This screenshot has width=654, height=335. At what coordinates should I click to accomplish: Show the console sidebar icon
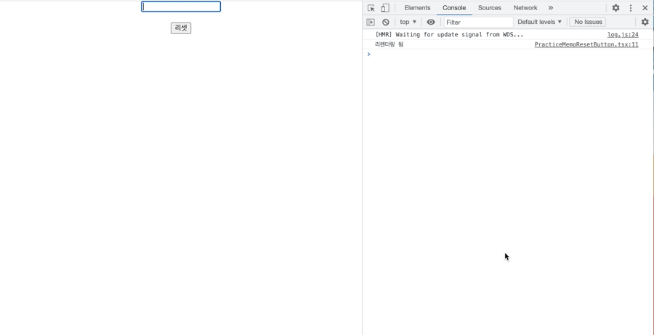(x=371, y=22)
